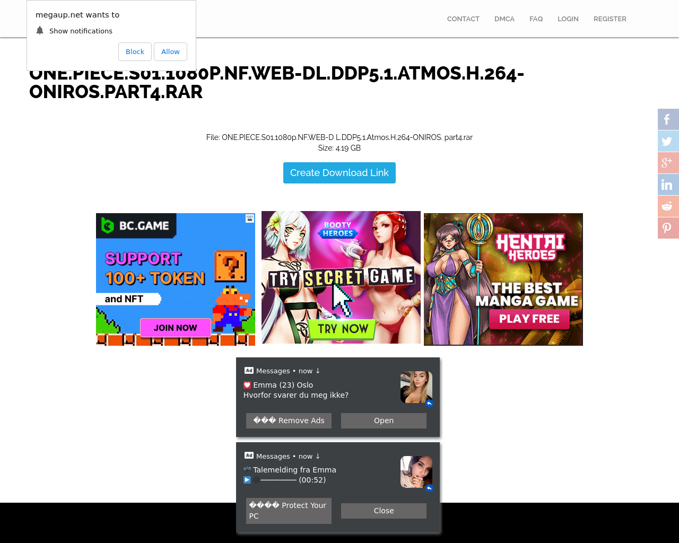Screen dimensions: 679x543
Task: Click the Ad badge on Emma Oslo message
Action: [249, 371]
